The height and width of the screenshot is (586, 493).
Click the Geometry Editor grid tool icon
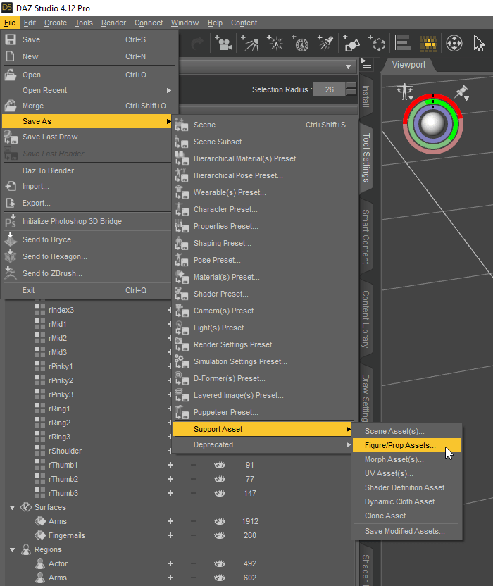click(429, 44)
